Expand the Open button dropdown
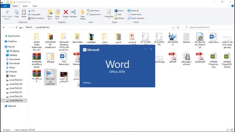This screenshot has width=235, height=132. tap(124, 11)
